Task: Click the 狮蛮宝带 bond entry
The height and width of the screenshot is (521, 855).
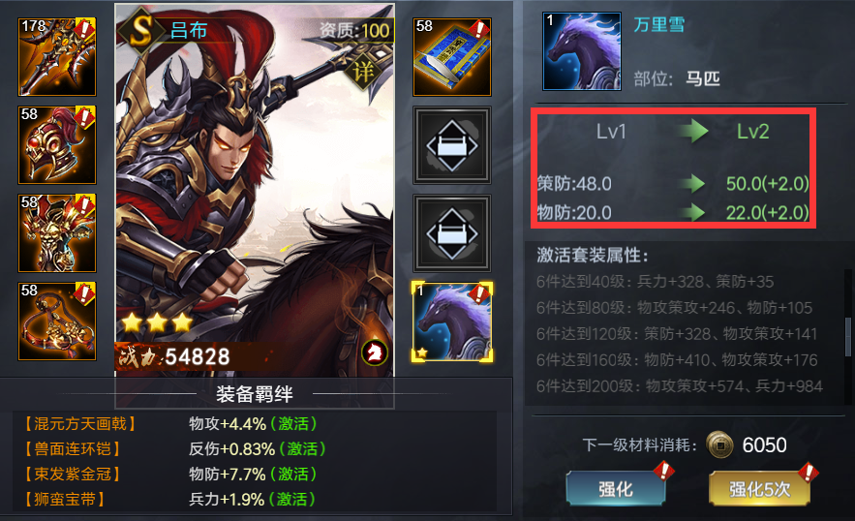Action: 64,499
